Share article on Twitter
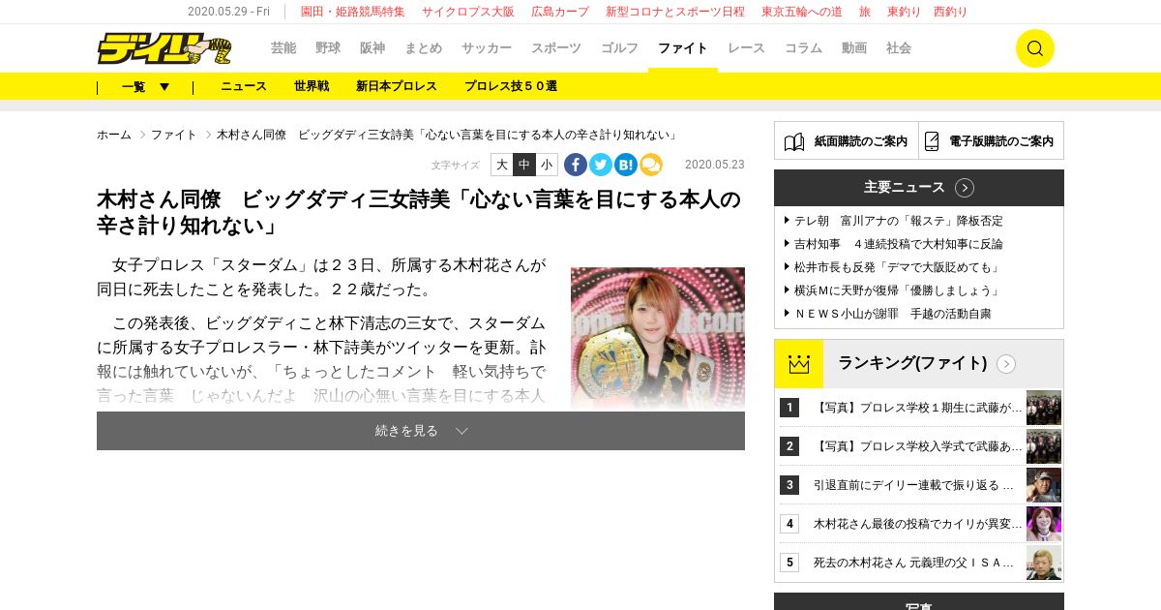 point(601,165)
